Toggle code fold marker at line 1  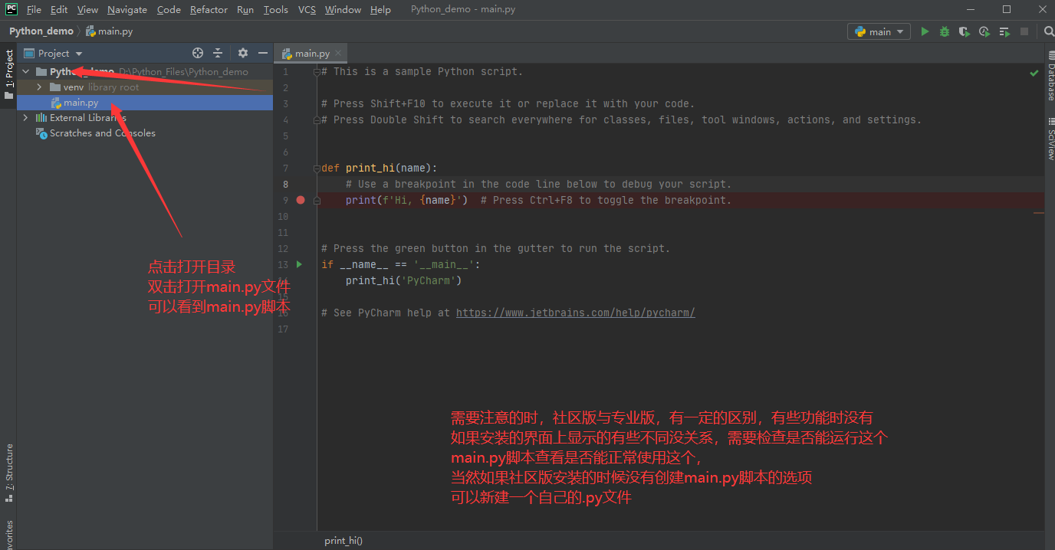[x=317, y=72]
